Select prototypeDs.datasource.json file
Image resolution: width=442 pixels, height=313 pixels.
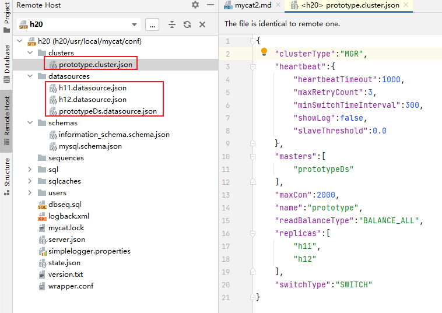tap(108, 111)
